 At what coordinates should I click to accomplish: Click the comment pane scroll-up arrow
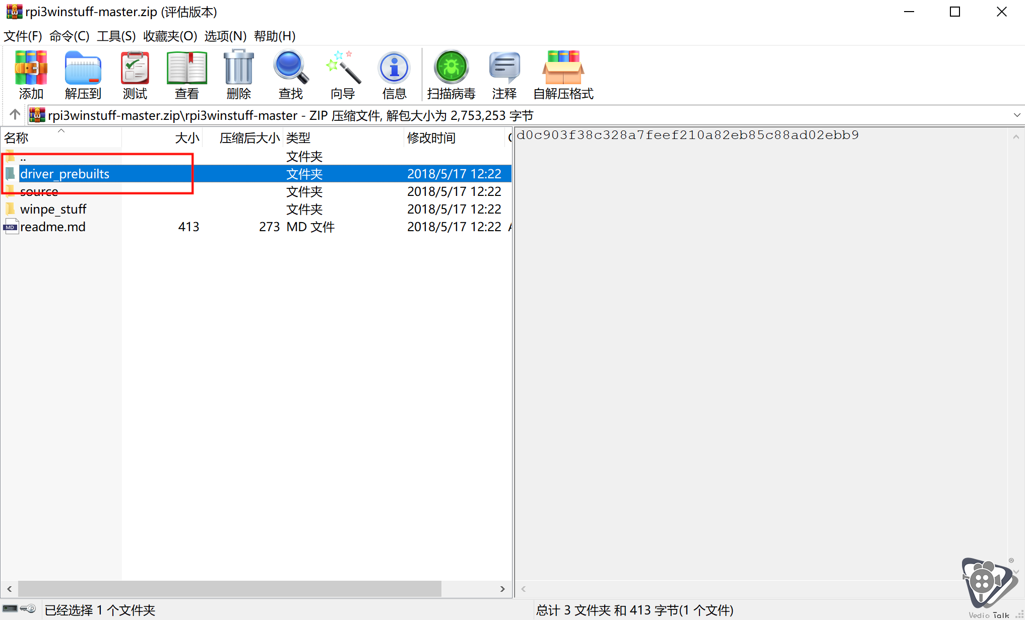[x=1016, y=136]
